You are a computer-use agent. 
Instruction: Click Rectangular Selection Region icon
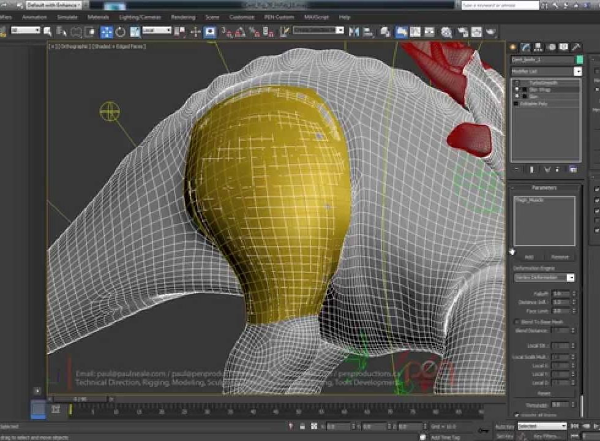click(x=76, y=32)
